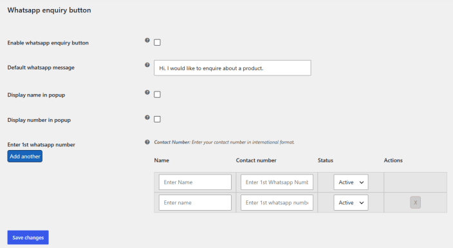Open Status dropdown in first contact row

(x=351, y=182)
